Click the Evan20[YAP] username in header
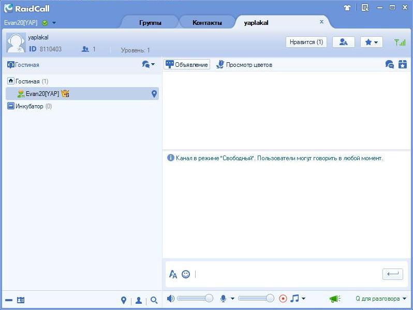 tap(21, 23)
